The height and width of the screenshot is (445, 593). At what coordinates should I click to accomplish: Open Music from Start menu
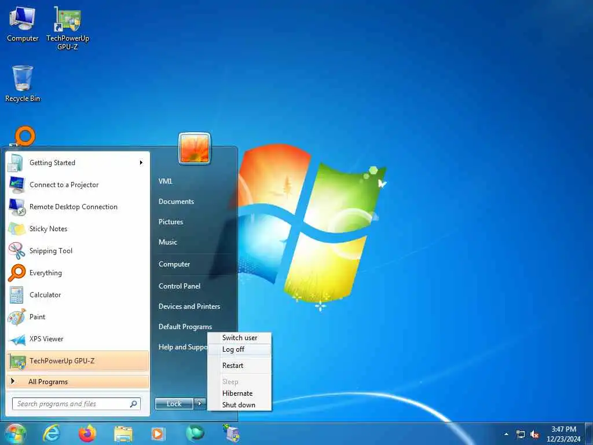point(167,242)
